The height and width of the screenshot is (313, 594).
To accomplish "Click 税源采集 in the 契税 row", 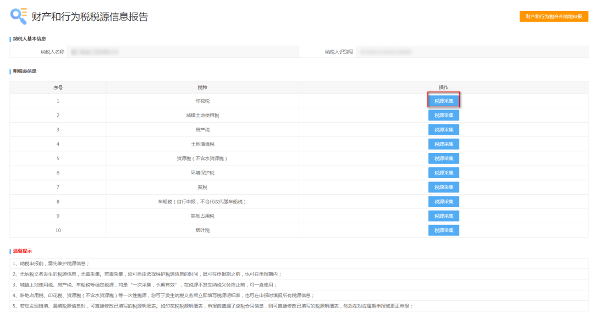I will (443, 187).
